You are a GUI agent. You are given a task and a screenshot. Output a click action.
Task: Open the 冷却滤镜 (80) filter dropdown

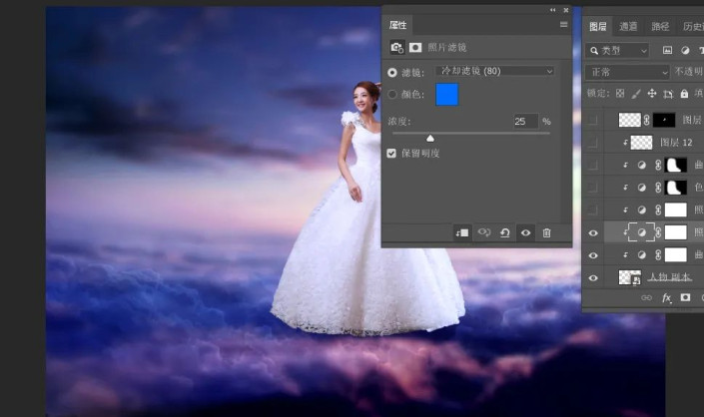pyautogui.click(x=494, y=71)
